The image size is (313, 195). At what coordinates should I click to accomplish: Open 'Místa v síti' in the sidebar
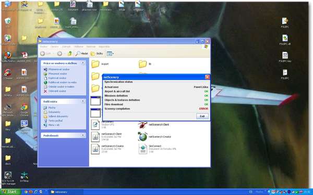click(x=54, y=125)
